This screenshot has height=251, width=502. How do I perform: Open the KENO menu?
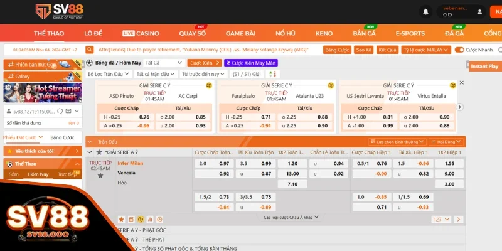tap(324, 33)
